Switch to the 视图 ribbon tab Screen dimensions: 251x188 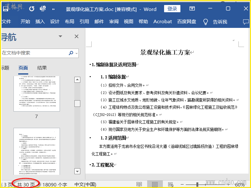[129, 21]
